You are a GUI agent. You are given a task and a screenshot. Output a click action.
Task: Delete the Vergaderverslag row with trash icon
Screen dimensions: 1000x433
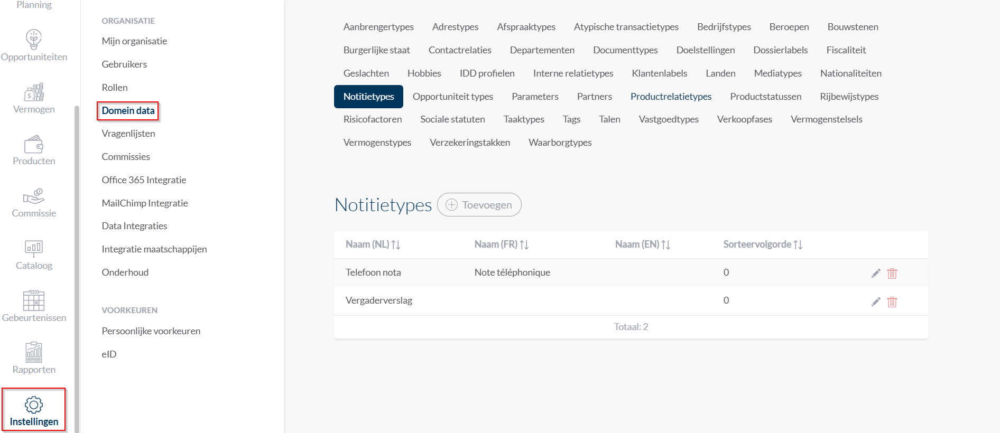click(892, 302)
